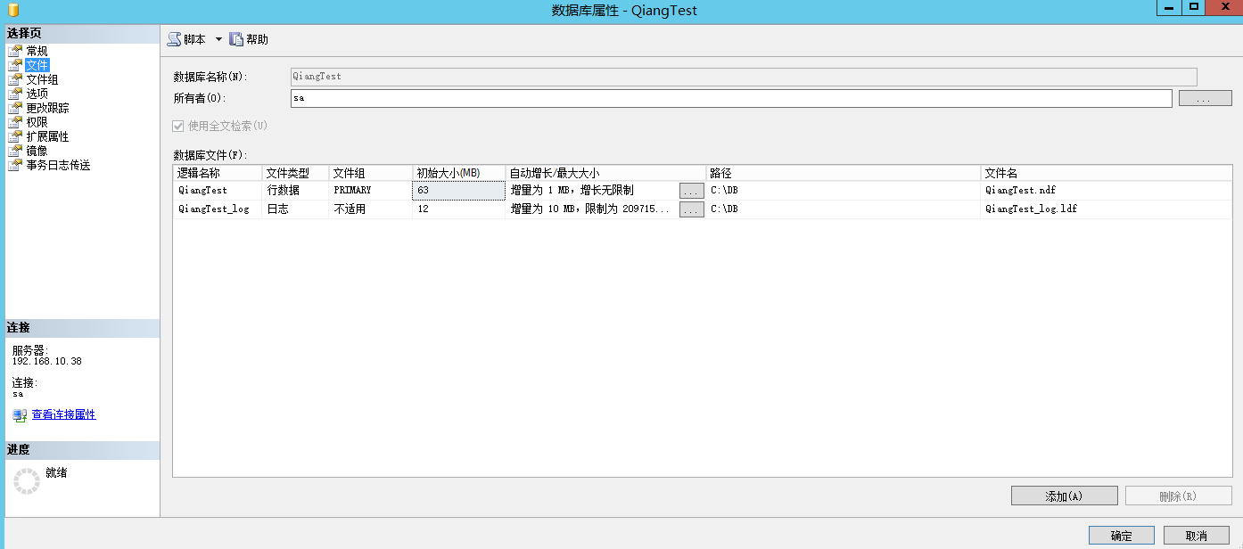Select the 更改跟踪 page icon
Image resolution: width=1243 pixels, height=549 pixels.
tap(15, 108)
